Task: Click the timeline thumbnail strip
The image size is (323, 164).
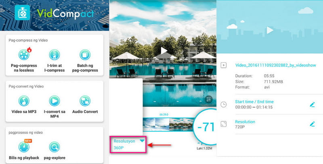Action: tap(170, 124)
